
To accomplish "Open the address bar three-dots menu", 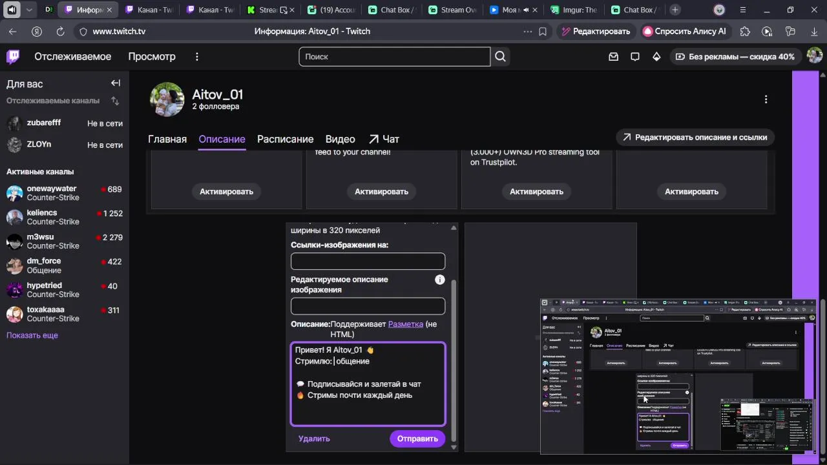I will point(528,31).
